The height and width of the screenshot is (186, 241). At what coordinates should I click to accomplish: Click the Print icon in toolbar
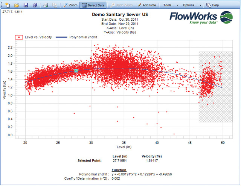click(x=46, y=5)
